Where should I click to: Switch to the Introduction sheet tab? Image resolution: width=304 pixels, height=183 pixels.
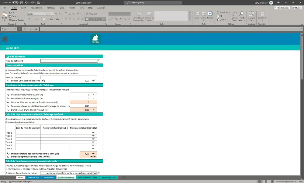click(x=33, y=178)
